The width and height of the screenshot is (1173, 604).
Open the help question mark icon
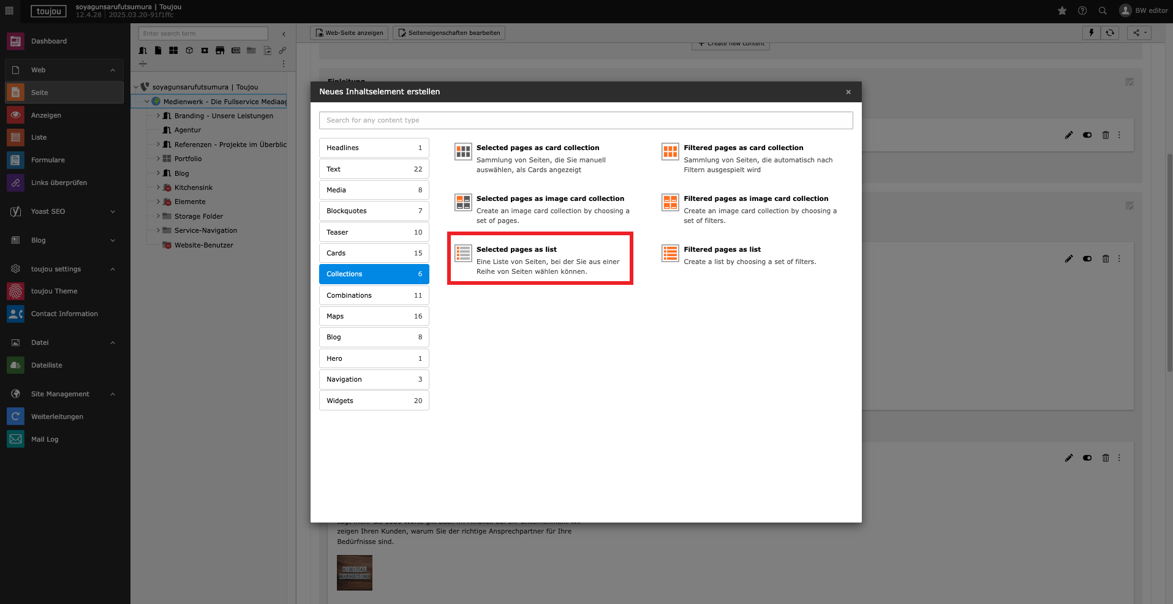tap(1082, 10)
